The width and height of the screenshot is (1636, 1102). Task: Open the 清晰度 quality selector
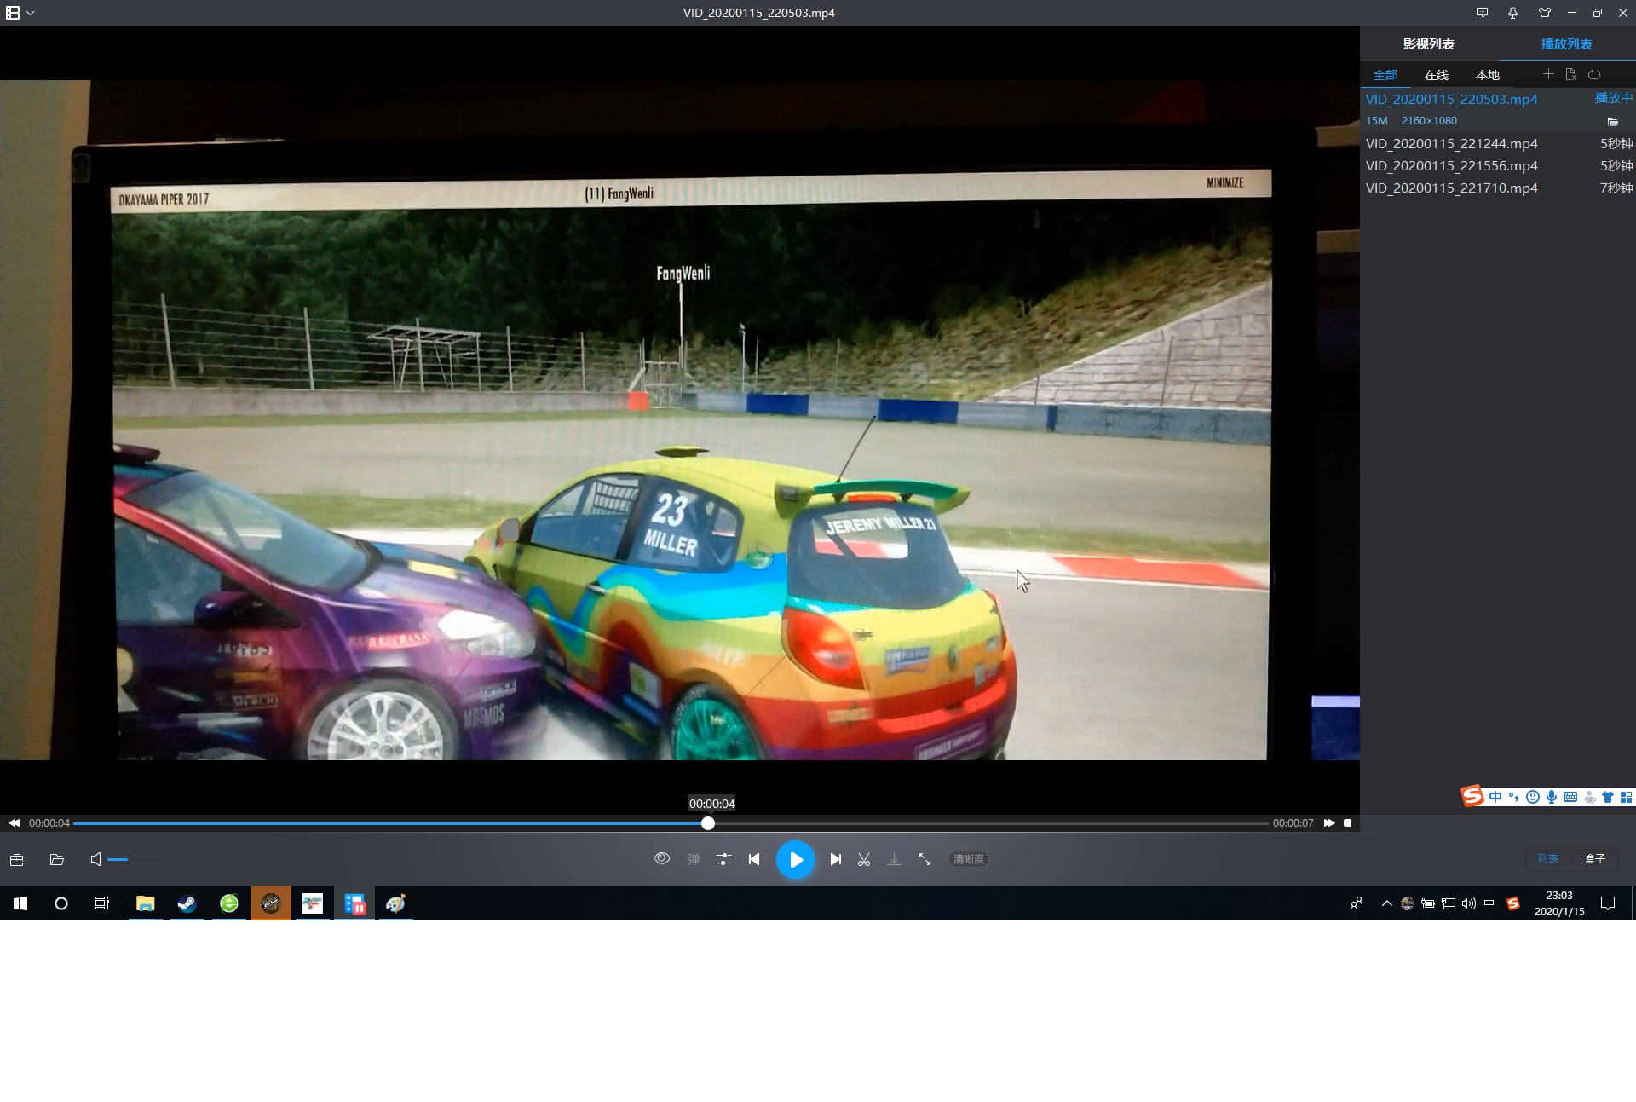tap(969, 859)
